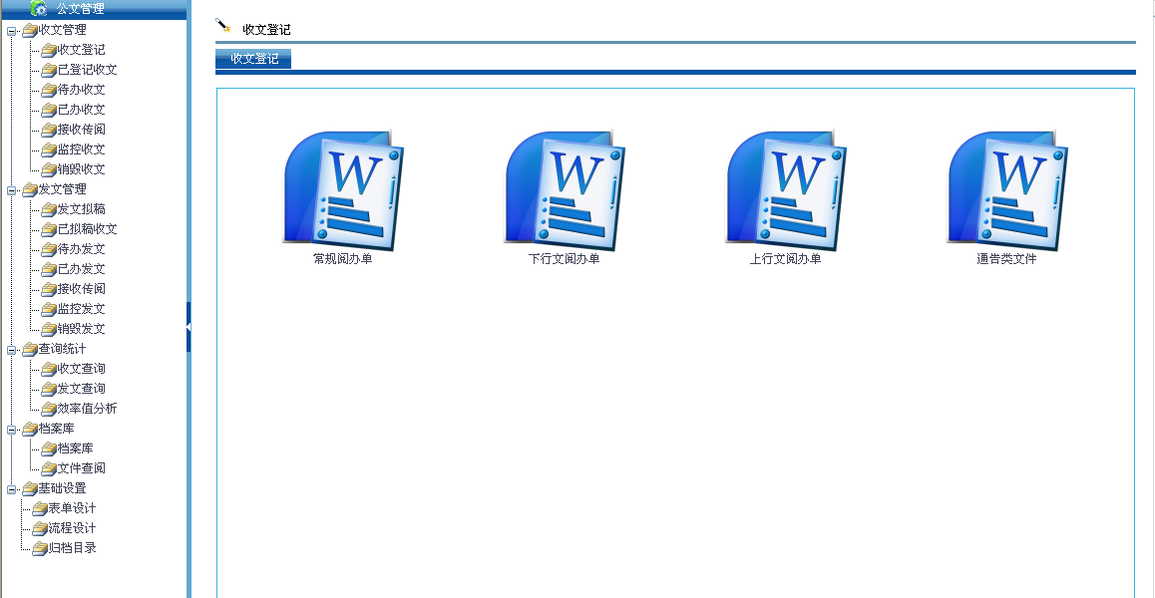
Task: Go to 接收传阅 under 收文管理
Action: pos(81,130)
